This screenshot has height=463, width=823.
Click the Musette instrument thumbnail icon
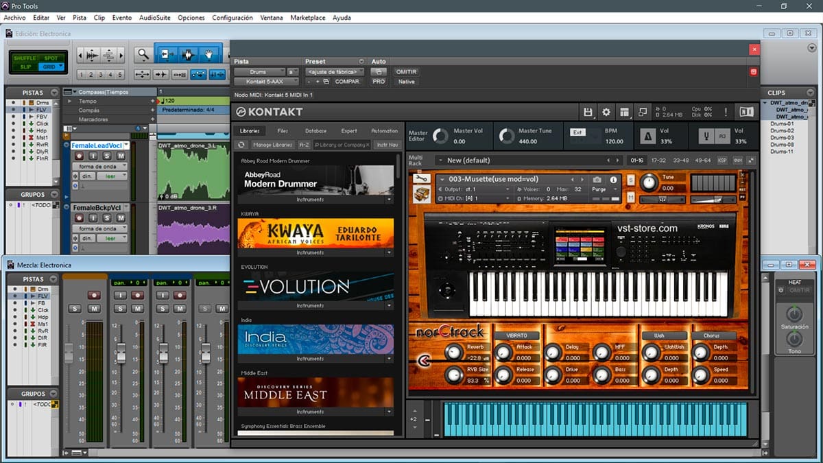pyautogui.click(x=421, y=195)
